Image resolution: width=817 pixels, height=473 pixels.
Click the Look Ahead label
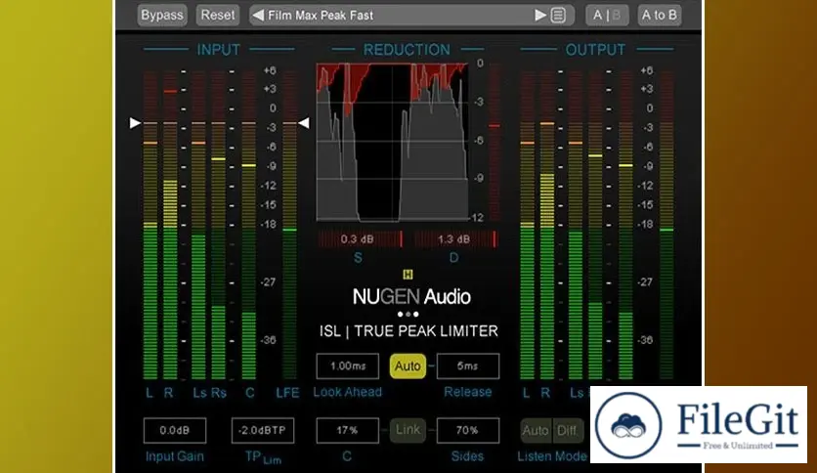click(347, 392)
